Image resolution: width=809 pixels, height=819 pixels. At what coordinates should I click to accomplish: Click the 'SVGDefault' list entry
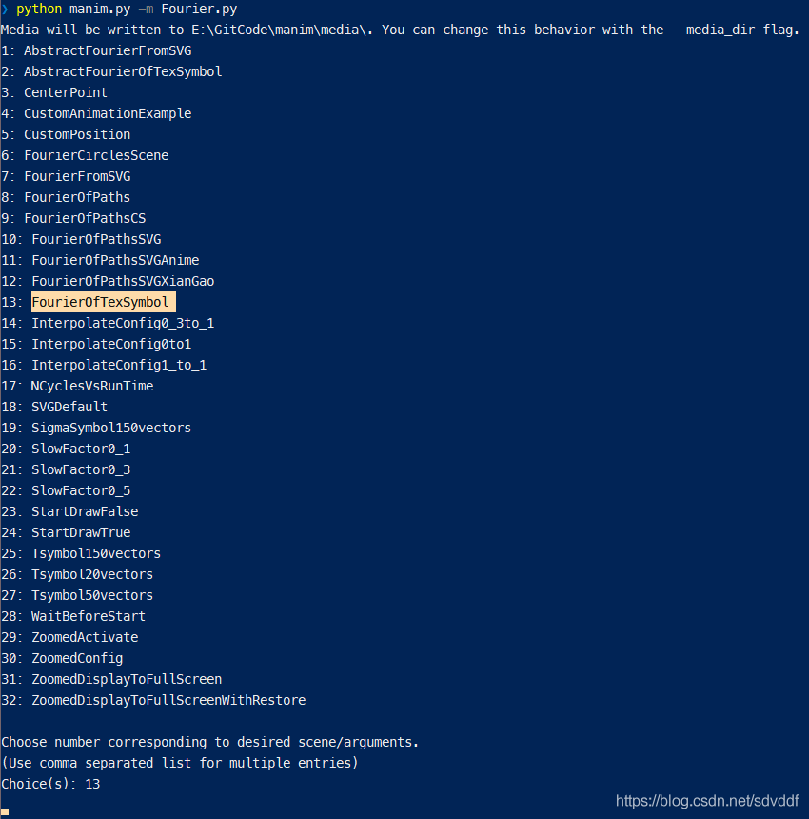click(x=69, y=407)
